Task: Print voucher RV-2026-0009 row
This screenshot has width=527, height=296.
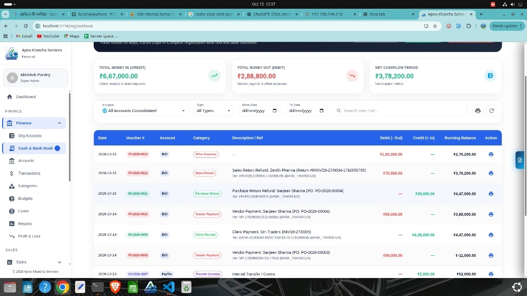Action: (x=490, y=235)
